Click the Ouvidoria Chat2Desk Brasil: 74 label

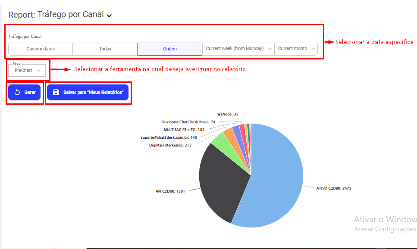click(x=188, y=122)
